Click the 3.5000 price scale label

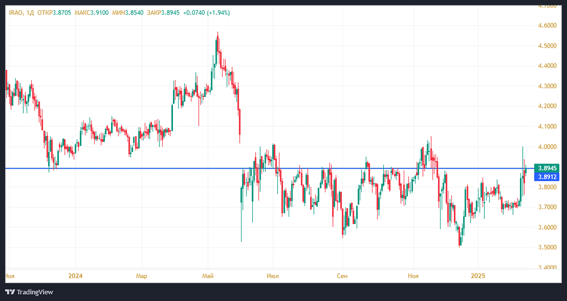[547, 248]
